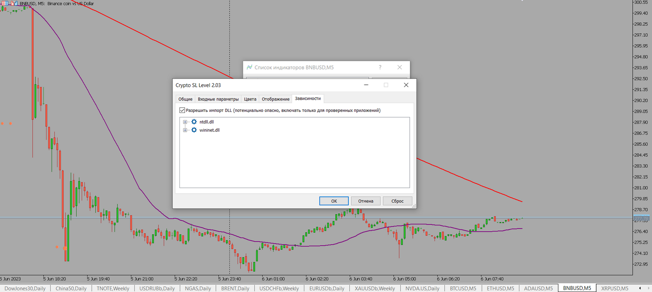The width and height of the screenshot is (652, 292).
Task: Open the Входные параметры tab
Action: 218,99
